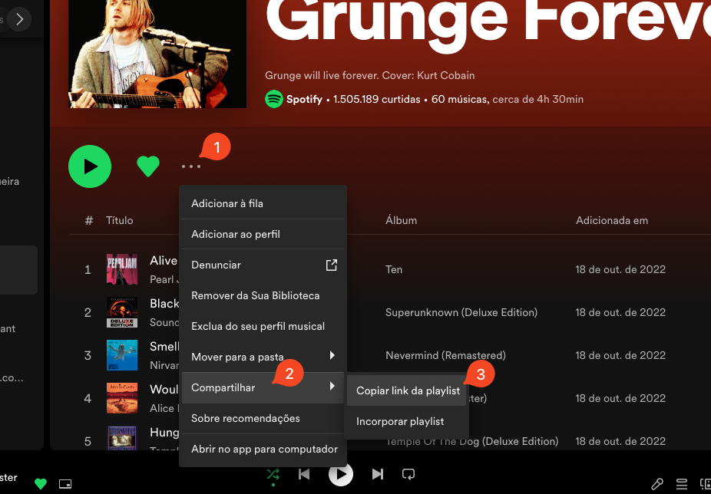Viewport: 711px width, 494px height.
Task: Click the play button in the bottom player bar
Action: pyautogui.click(x=341, y=474)
